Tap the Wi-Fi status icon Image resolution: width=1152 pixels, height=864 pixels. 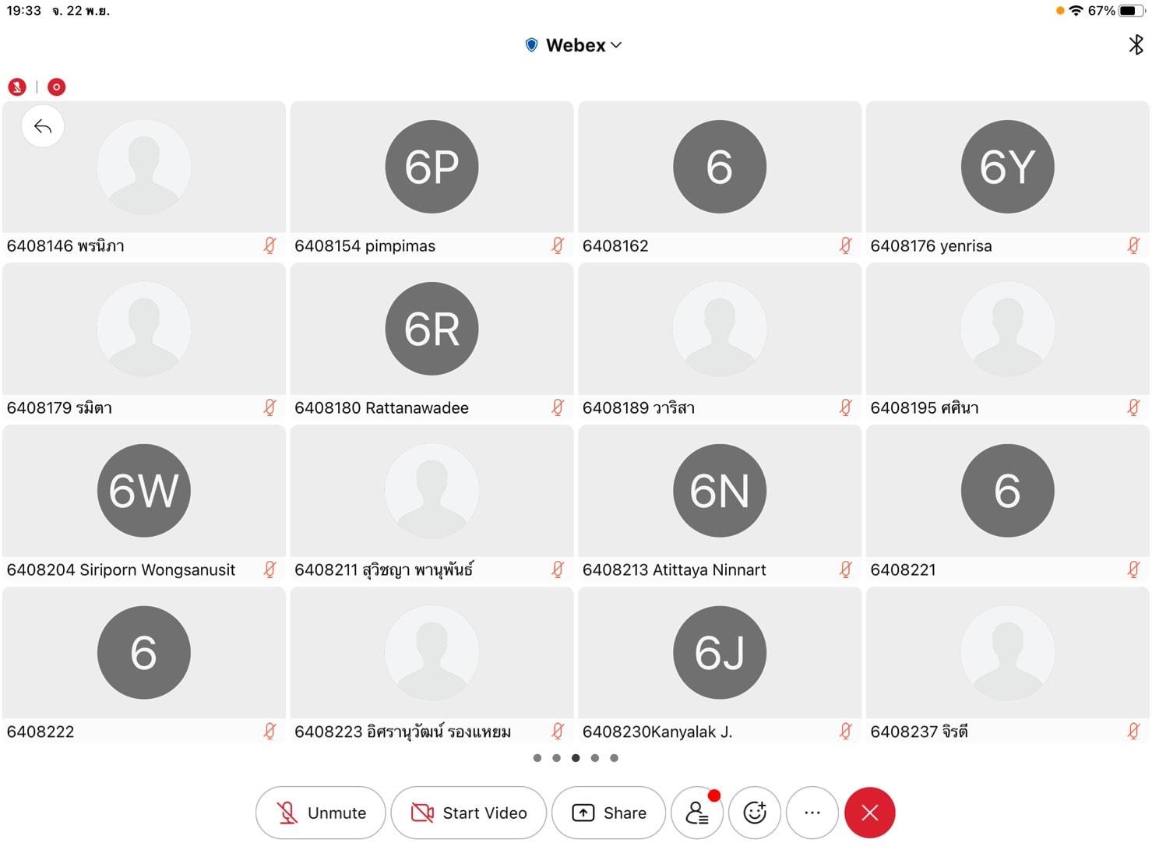click(1076, 11)
